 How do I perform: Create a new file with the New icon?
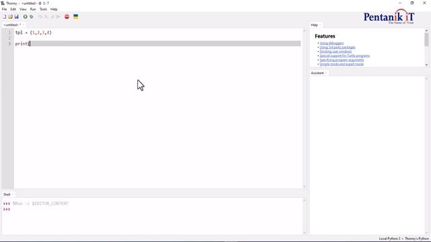(5, 17)
